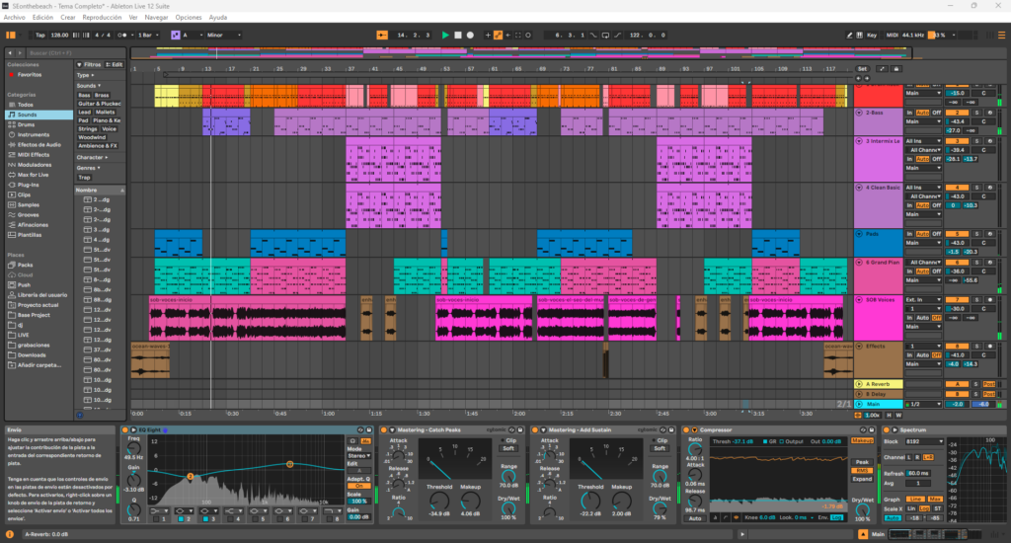Viewport: 1011px width, 543px height.
Task: Open the MIDI mapping mode
Action: click(x=892, y=35)
